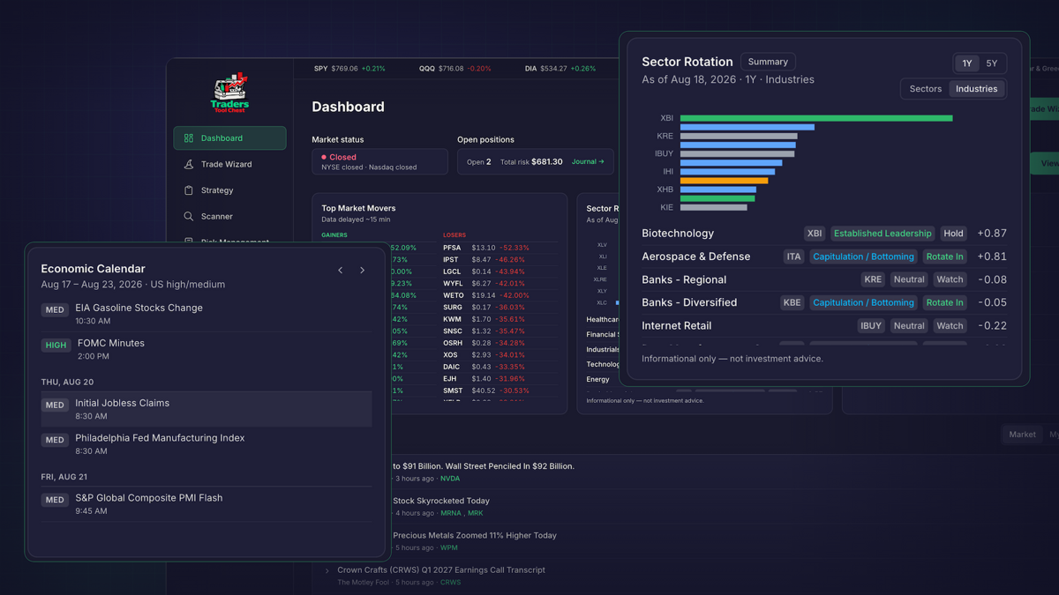Click the PFSA loser row
This screenshot has width=1059, height=595.
499,248
